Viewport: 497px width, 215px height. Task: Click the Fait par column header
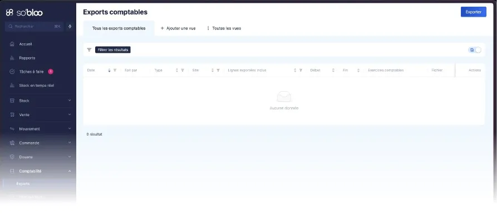[x=131, y=70]
